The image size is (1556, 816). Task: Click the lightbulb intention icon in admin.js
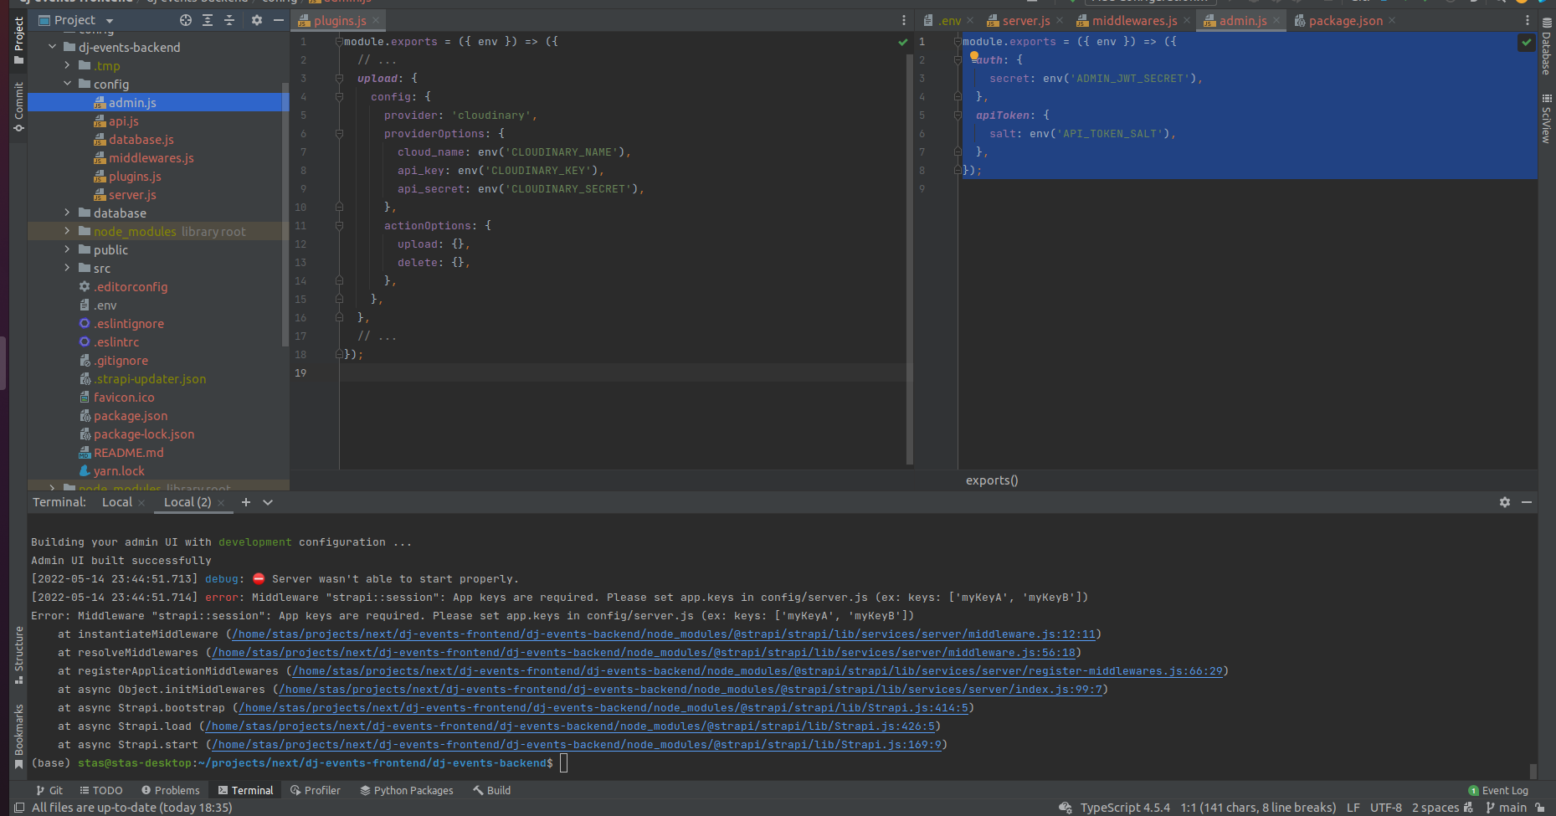974,57
